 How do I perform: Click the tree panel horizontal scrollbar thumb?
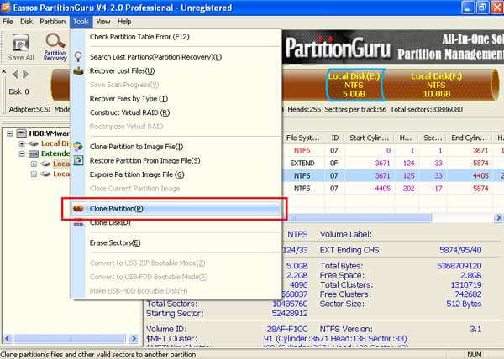pos(69,339)
